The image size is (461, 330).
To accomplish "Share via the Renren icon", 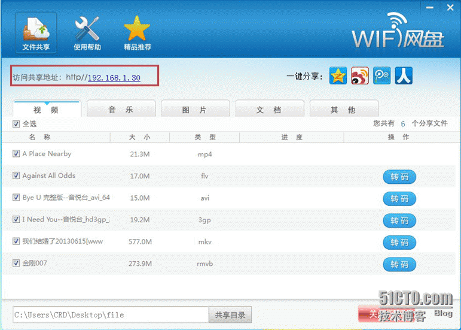I will click(x=404, y=75).
